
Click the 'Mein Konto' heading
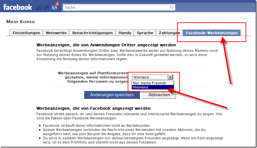[20, 22]
